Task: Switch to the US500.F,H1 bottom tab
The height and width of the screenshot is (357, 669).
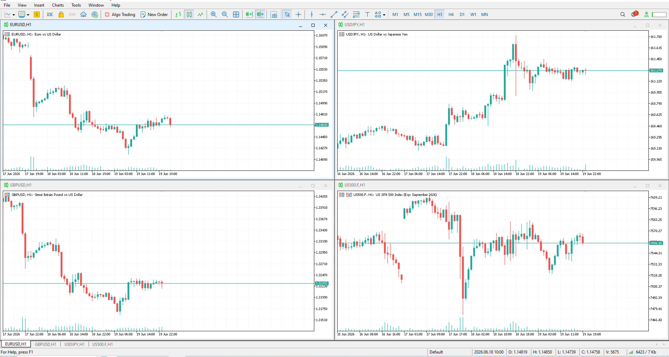Action: click(102, 344)
